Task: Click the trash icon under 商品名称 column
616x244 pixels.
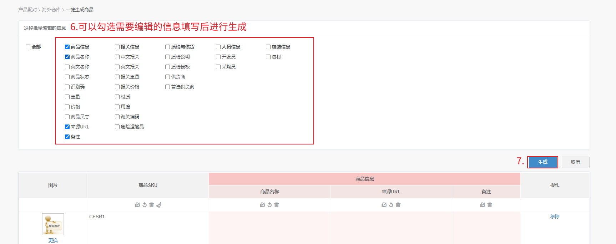Action: [277, 205]
